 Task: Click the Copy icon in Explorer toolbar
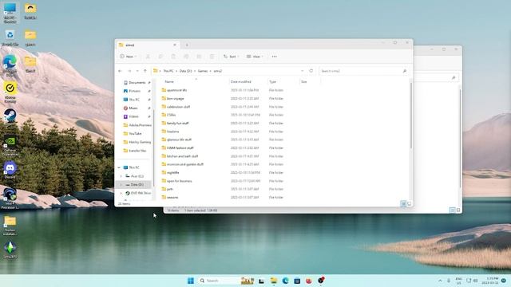(x=160, y=57)
